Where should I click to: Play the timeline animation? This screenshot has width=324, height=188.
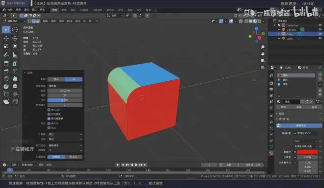(136, 164)
